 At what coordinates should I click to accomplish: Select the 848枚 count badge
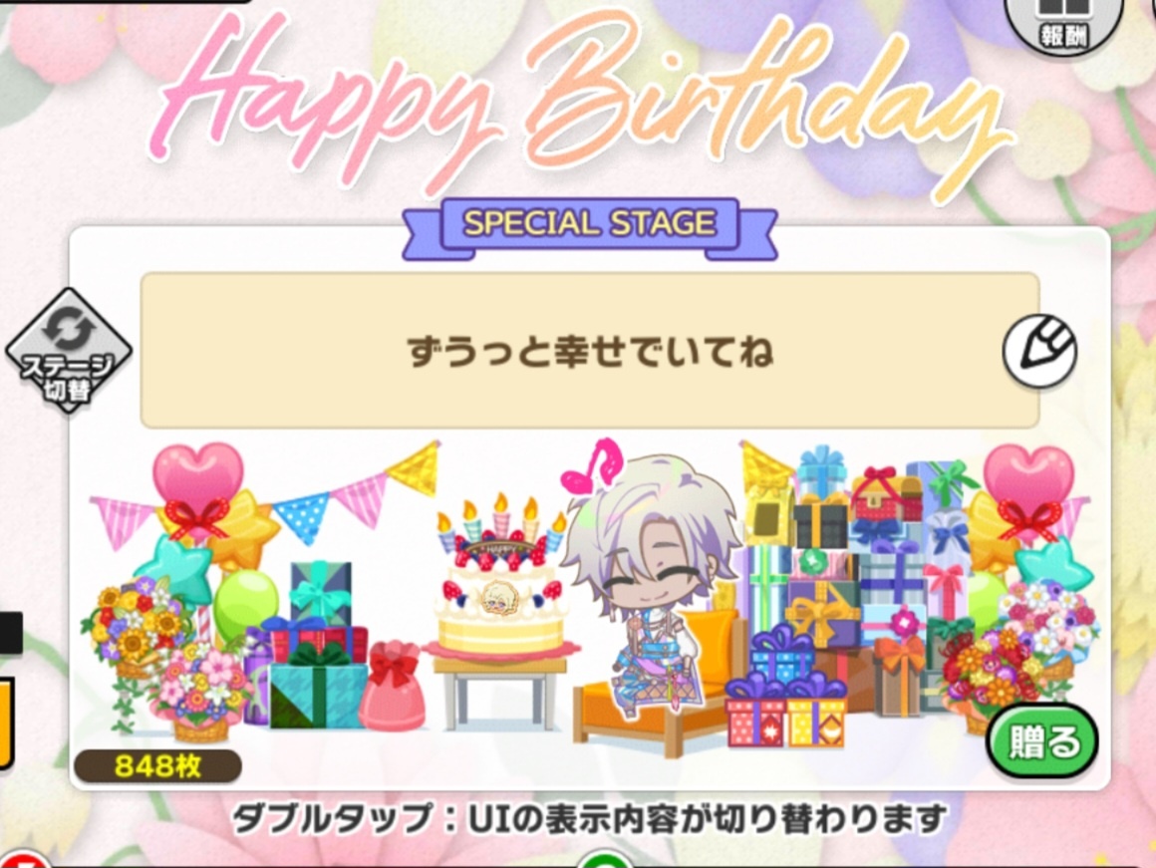point(157,766)
